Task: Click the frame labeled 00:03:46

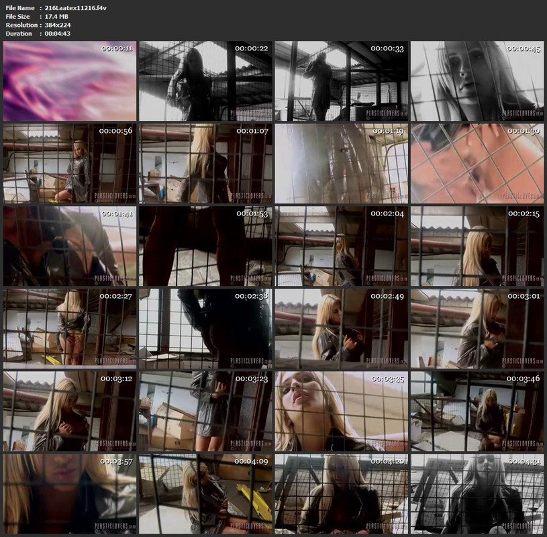Action: 477,411
